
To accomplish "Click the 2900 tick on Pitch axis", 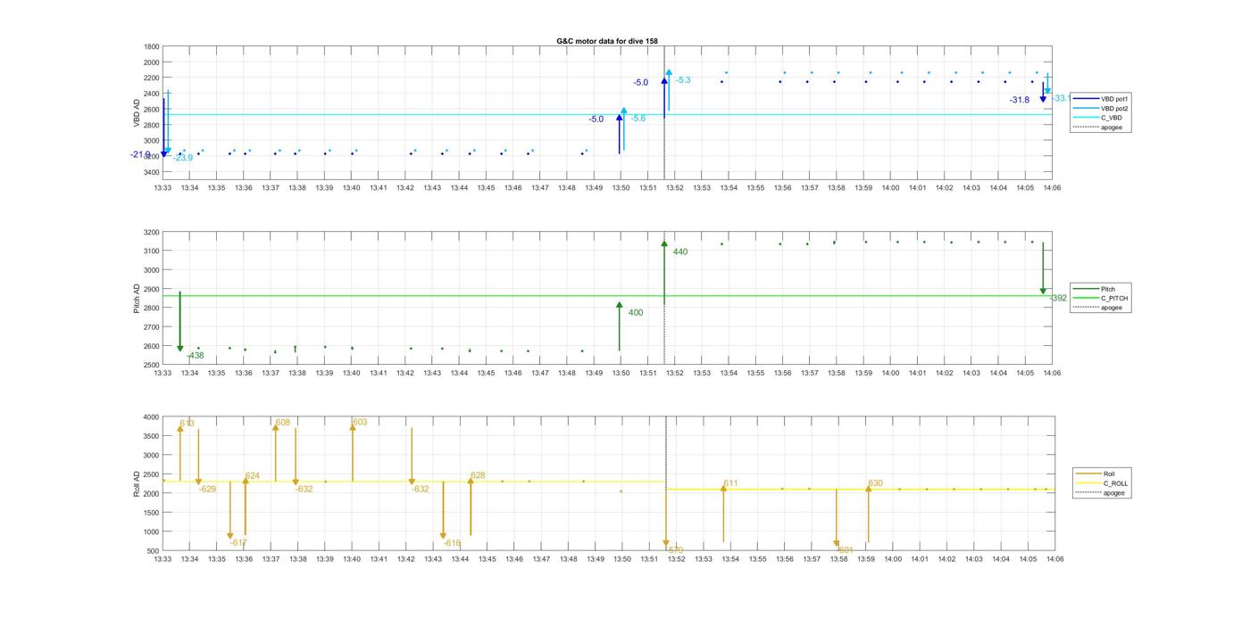I will coord(152,289).
